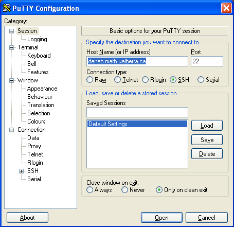Open the SSH category in tree
This screenshot has width=234, height=227.
point(33,171)
